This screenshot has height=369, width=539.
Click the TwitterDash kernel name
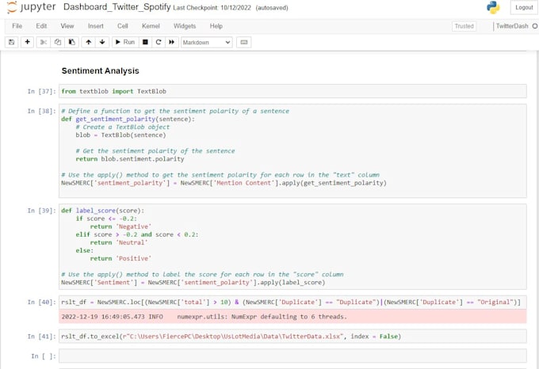[x=512, y=26]
